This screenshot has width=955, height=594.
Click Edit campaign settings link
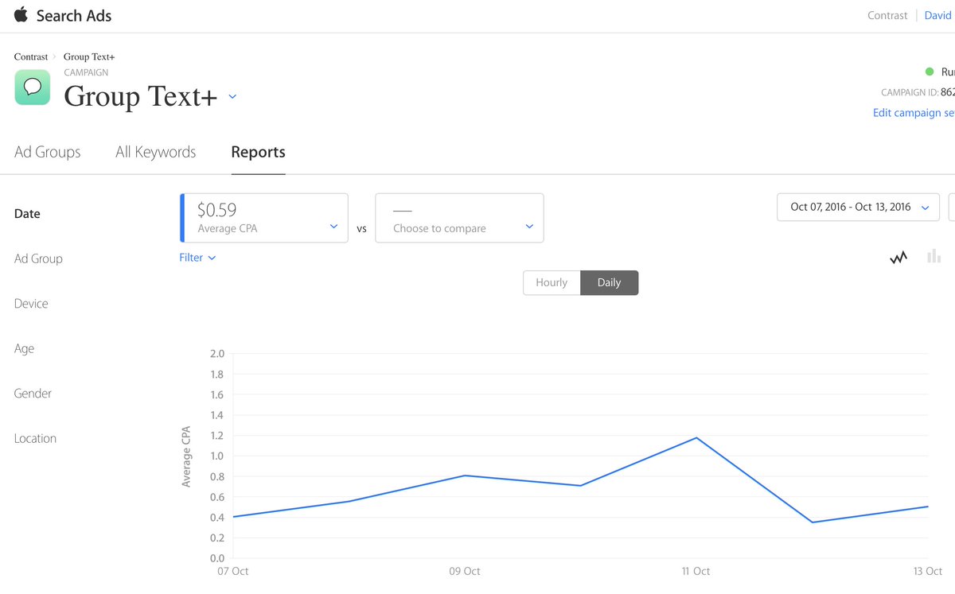tap(914, 113)
